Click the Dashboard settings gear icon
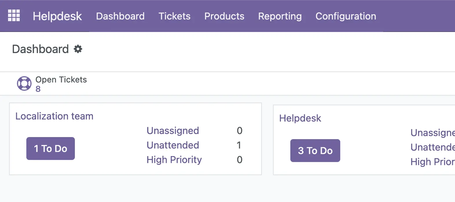Viewport: 455px width, 202px height. pos(78,49)
